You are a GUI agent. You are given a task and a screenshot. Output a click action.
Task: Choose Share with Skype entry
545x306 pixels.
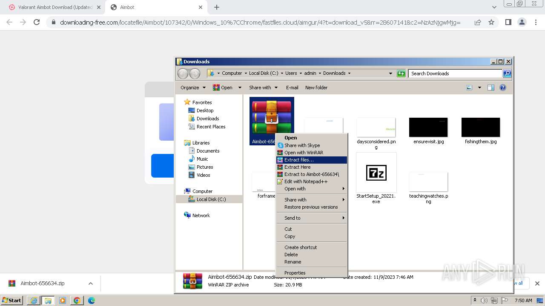312,145
